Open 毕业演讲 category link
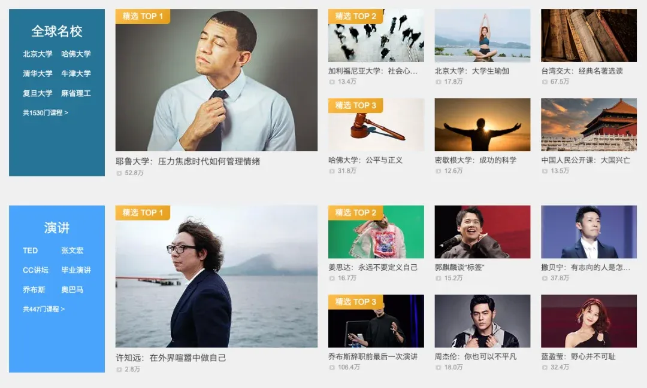 pyautogui.click(x=76, y=270)
